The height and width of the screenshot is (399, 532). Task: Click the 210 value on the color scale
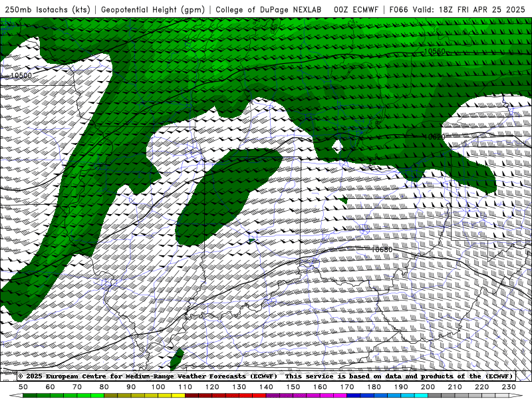pos(455,387)
